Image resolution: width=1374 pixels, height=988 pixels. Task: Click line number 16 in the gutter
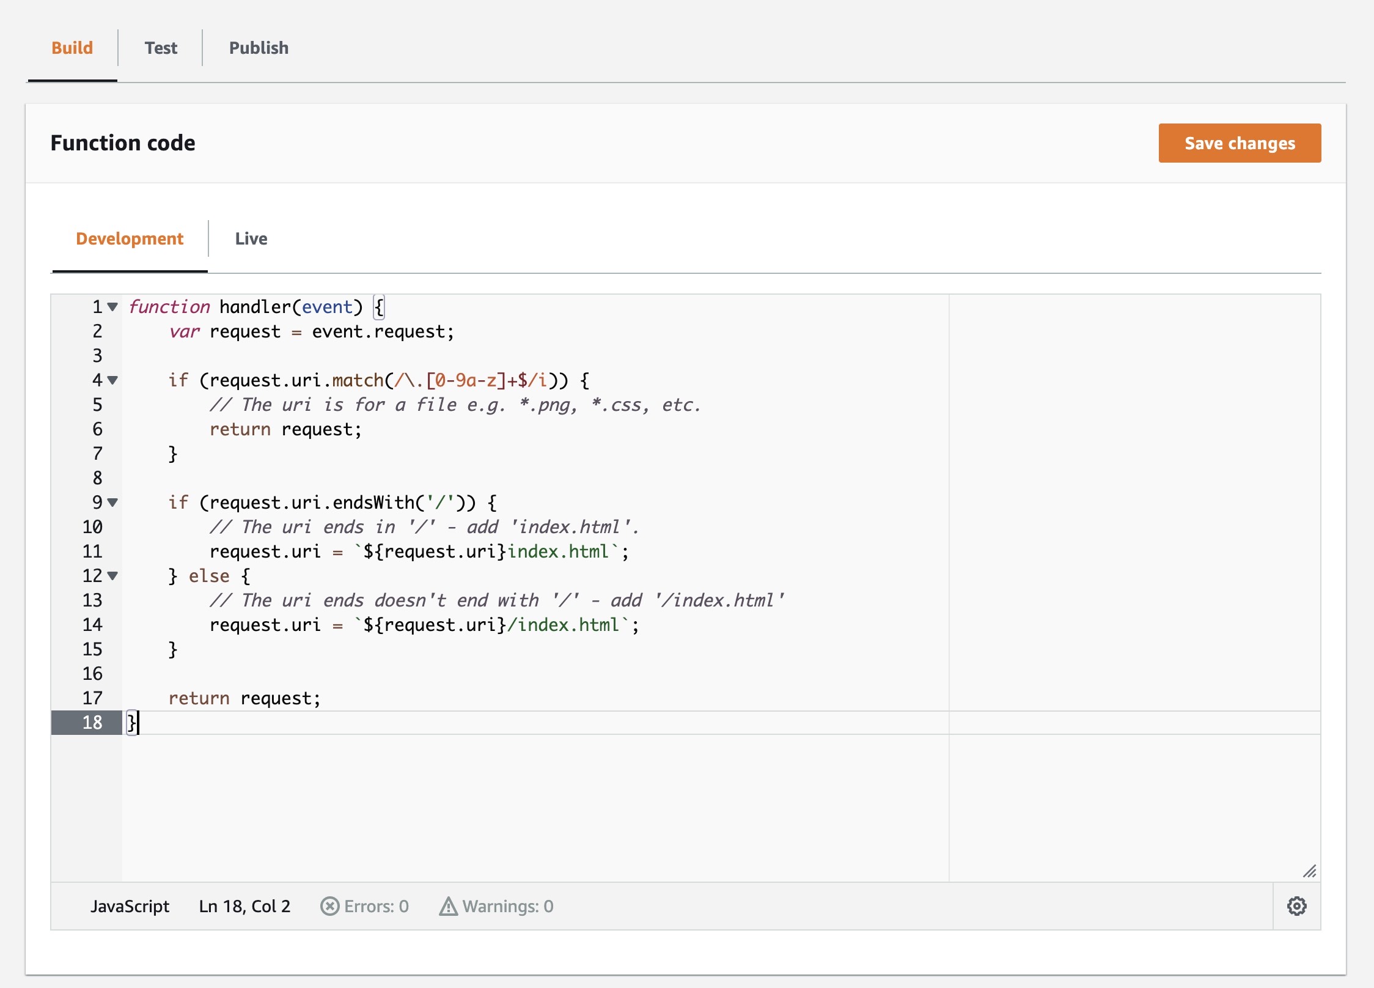(x=92, y=674)
